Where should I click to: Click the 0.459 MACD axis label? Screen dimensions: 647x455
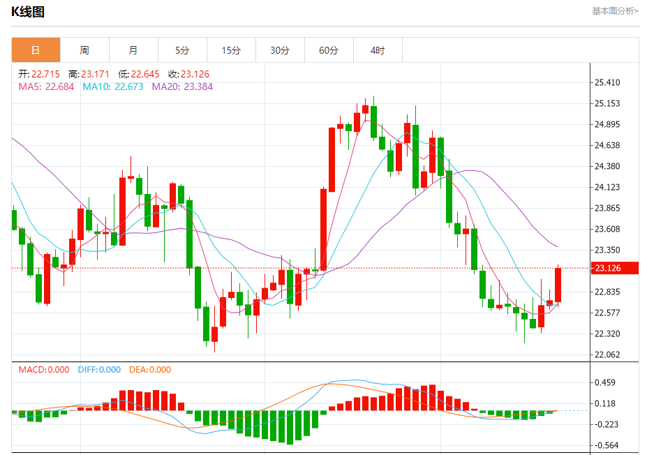(605, 383)
